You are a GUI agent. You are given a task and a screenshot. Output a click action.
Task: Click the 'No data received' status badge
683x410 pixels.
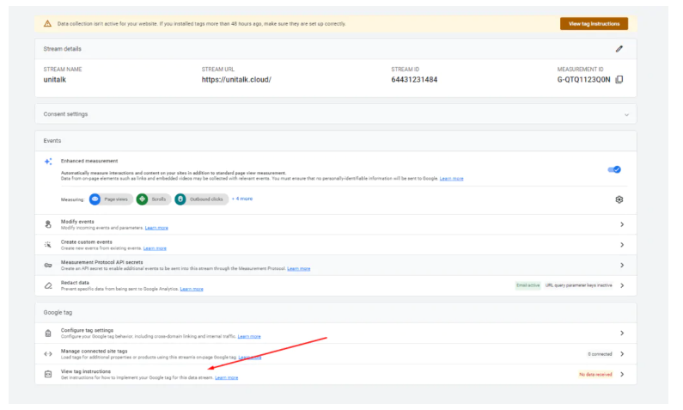(x=595, y=375)
